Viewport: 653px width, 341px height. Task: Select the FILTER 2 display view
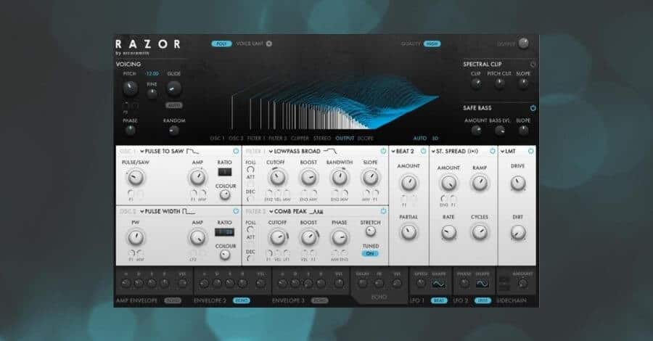click(x=278, y=139)
